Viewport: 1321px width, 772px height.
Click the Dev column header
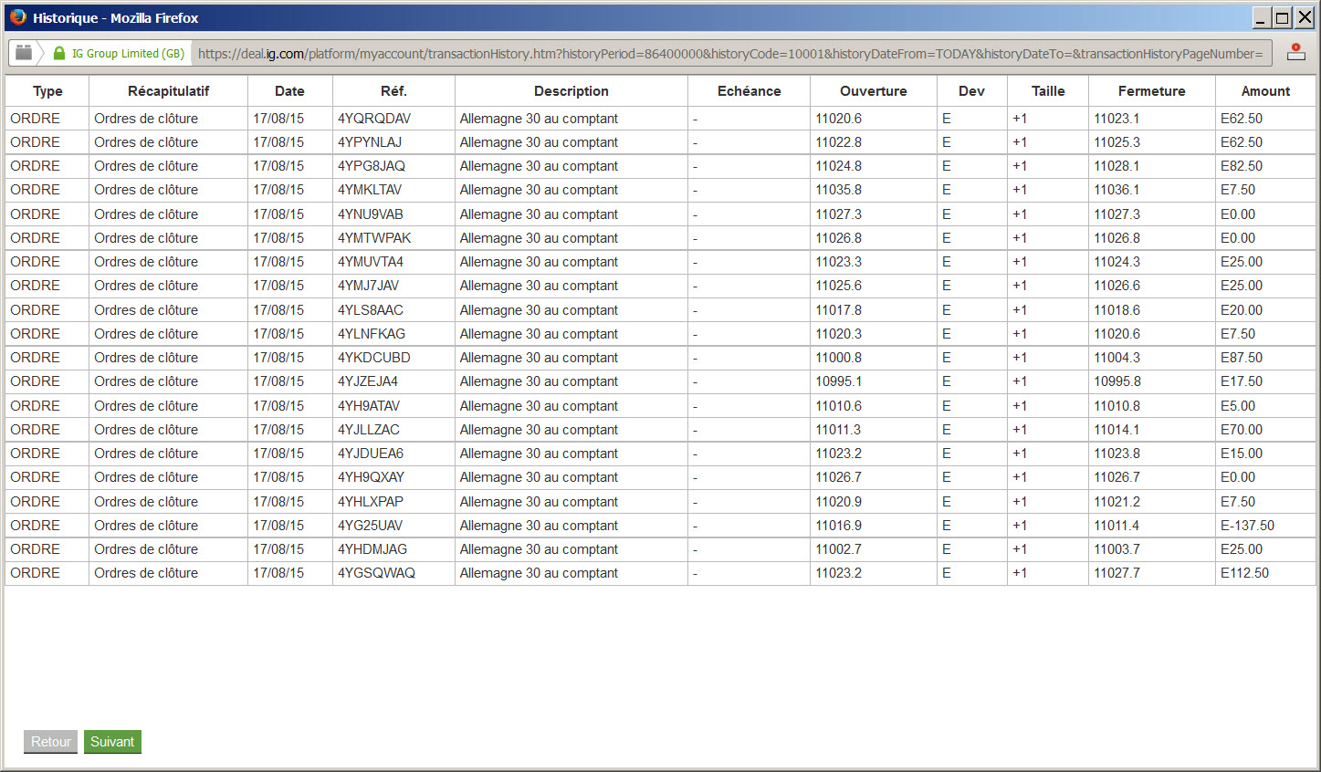[x=971, y=91]
